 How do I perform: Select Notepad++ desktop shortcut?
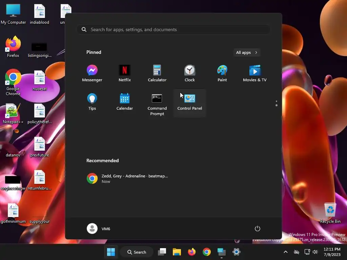(x=13, y=113)
